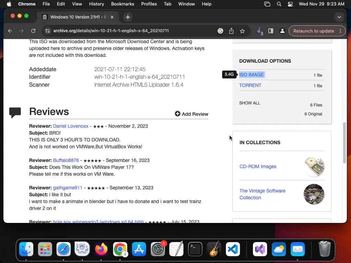Click the browser forward arrow

22,31
